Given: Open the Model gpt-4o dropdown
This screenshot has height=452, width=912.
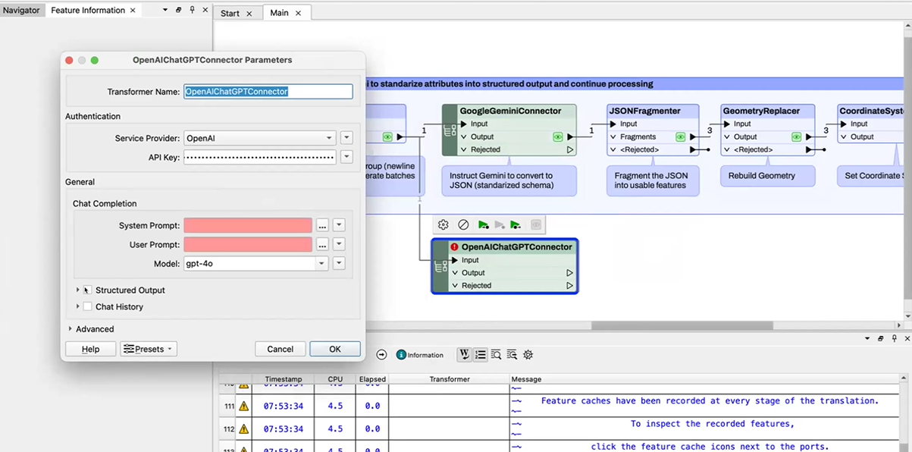Looking at the screenshot, I should (x=321, y=264).
